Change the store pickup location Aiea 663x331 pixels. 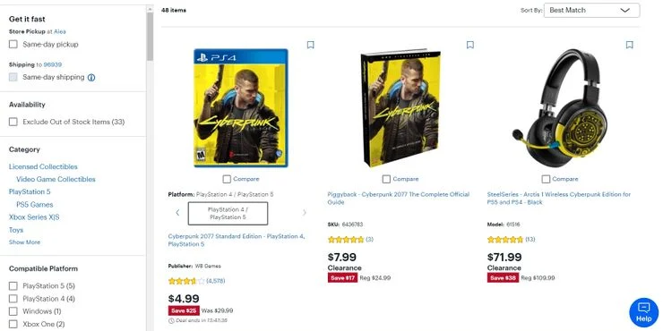60,31
